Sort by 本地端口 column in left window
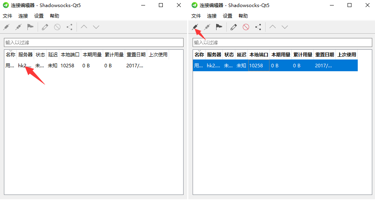The width and height of the screenshot is (375, 200). click(70, 55)
